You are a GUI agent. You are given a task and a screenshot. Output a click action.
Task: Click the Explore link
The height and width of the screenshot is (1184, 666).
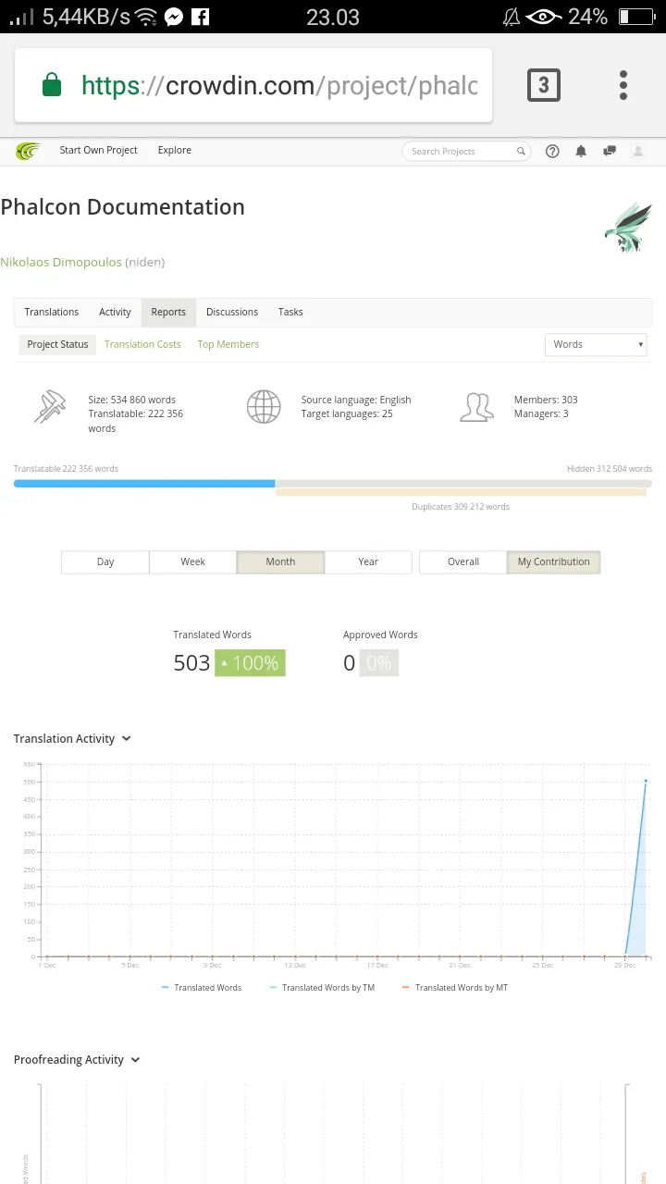[174, 150]
